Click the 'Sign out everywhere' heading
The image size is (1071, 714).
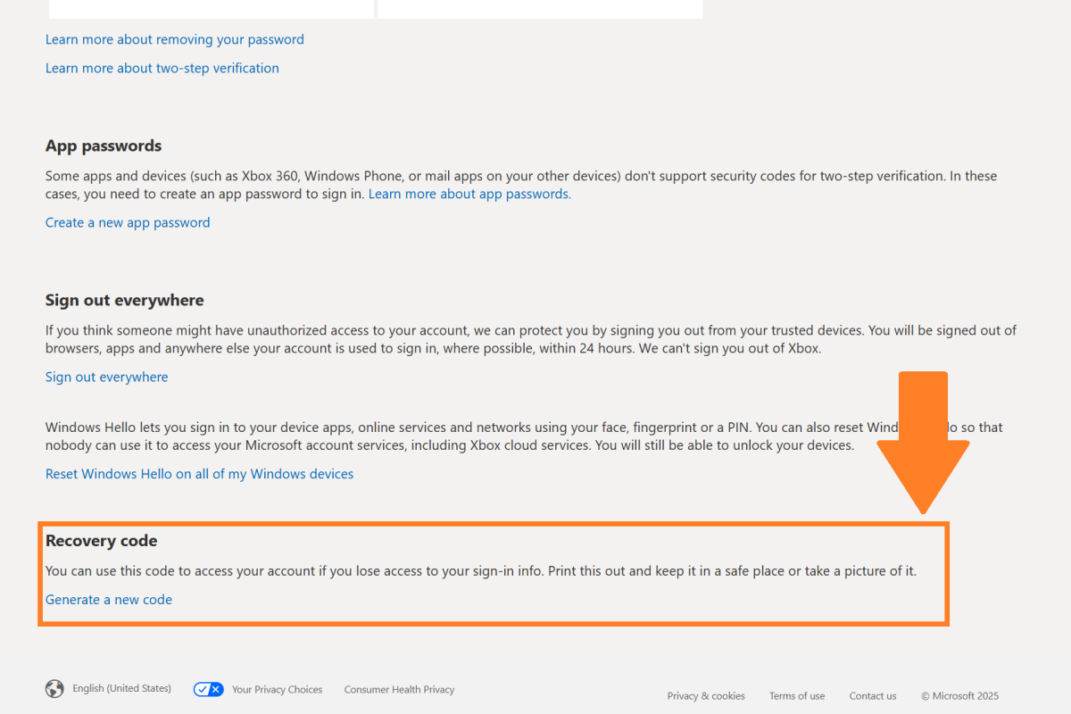click(x=125, y=300)
